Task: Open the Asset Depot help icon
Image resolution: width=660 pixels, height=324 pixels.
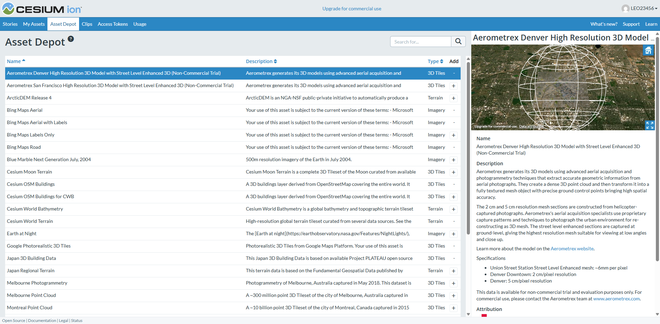Action: pyautogui.click(x=71, y=39)
